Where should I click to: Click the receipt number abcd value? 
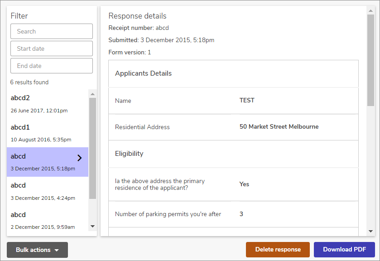tap(162, 28)
